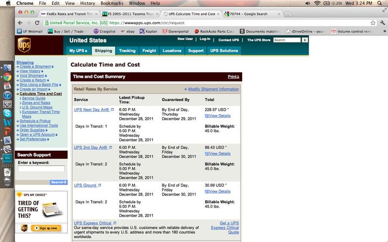
Task: Click the address bar URL
Action: [x=147, y=23]
